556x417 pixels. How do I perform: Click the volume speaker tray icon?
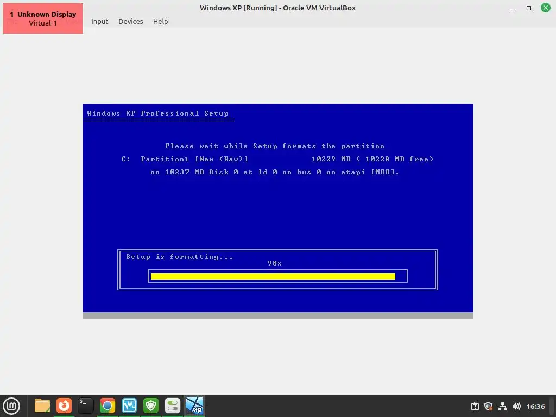point(516,406)
